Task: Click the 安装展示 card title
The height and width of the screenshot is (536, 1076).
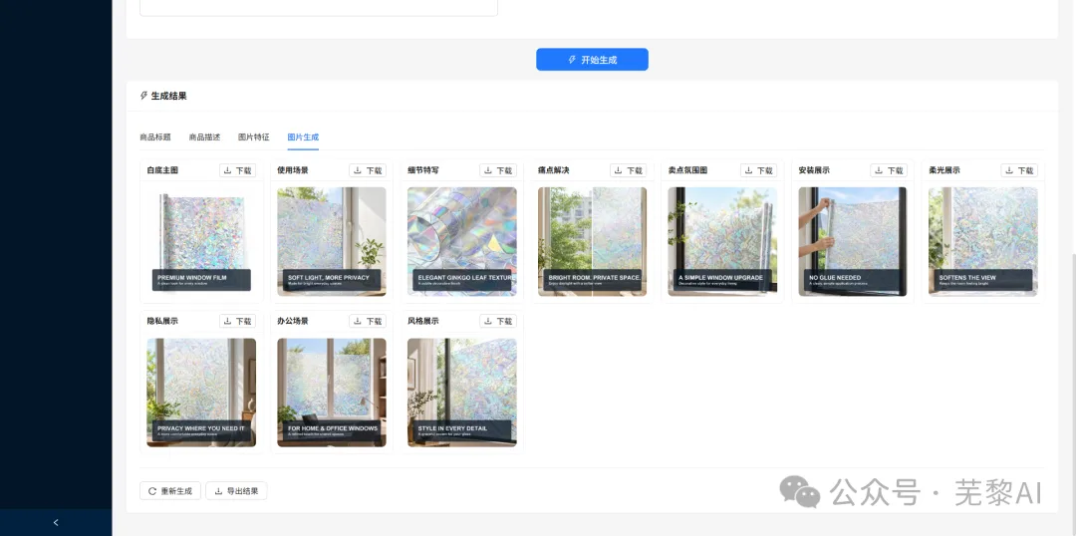Action: 815,170
